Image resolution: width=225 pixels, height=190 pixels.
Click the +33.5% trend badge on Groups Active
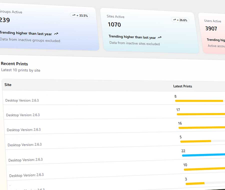[x=80, y=15]
